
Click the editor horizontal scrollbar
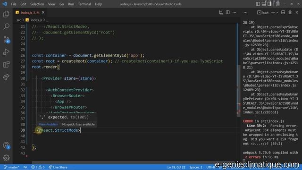coord(133,163)
